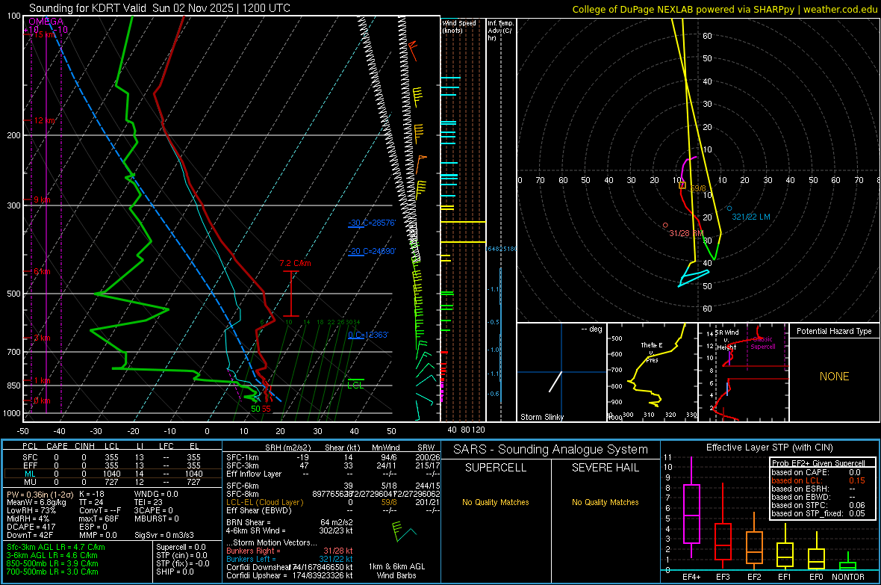Click the '850-500mb LR = 3.9 C/km' line
The width and height of the screenshot is (881, 585).
pyautogui.click(x=52, y=563)
